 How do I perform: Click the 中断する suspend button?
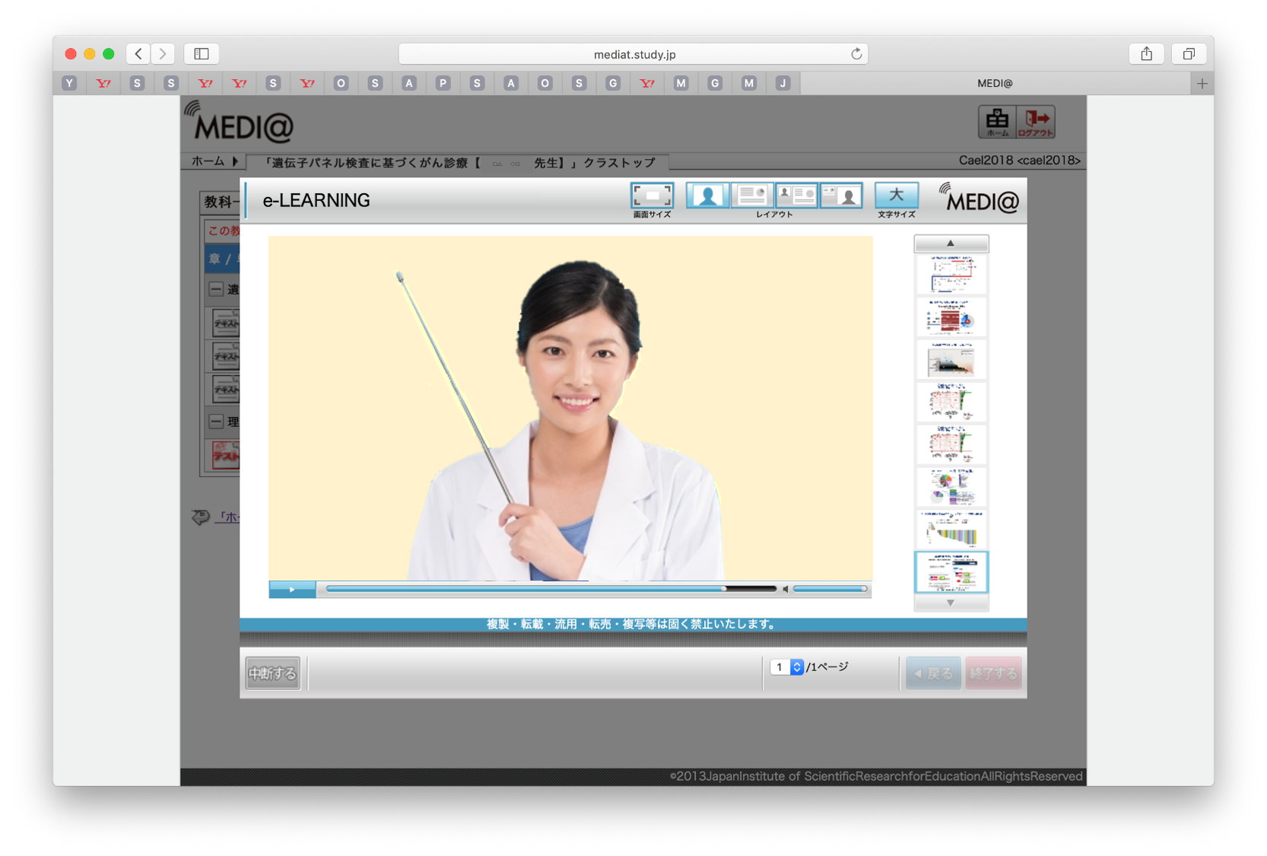click(x=272, y=673)
